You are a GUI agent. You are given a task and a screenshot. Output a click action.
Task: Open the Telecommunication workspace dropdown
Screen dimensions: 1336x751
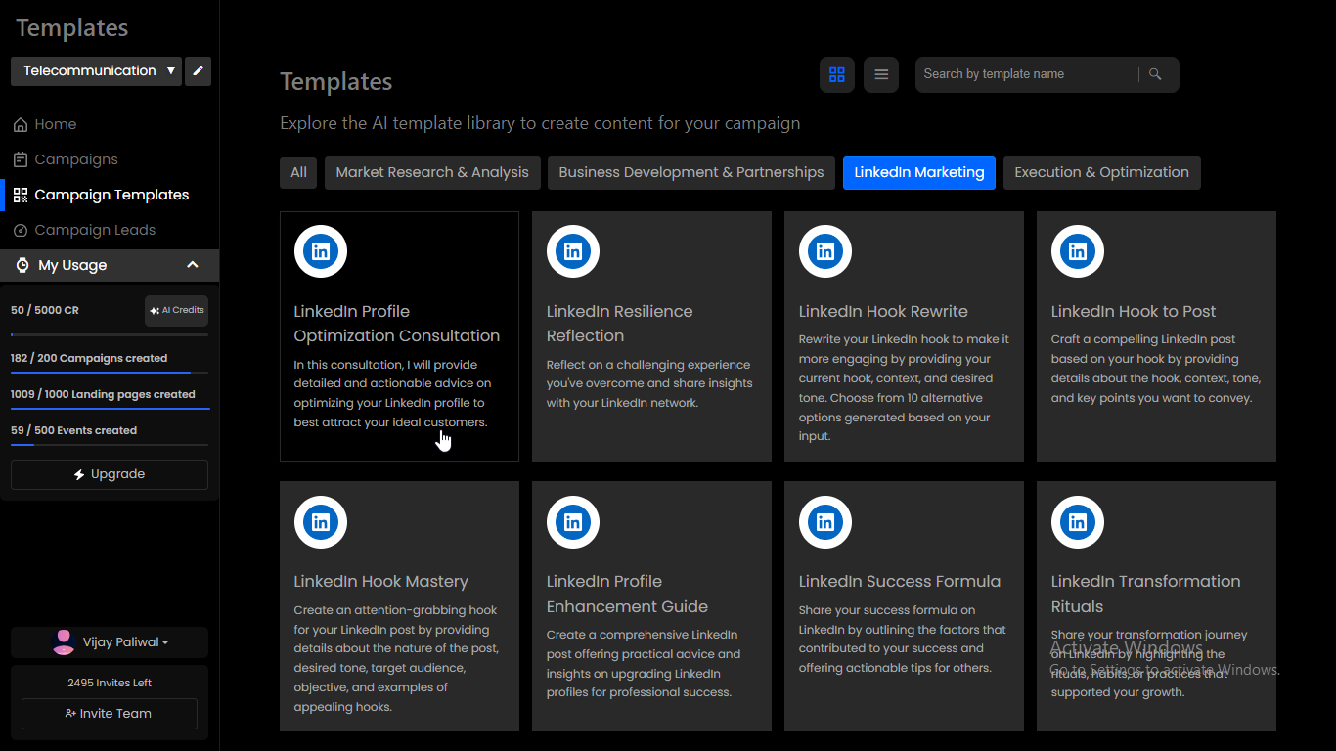coord(96,71)
